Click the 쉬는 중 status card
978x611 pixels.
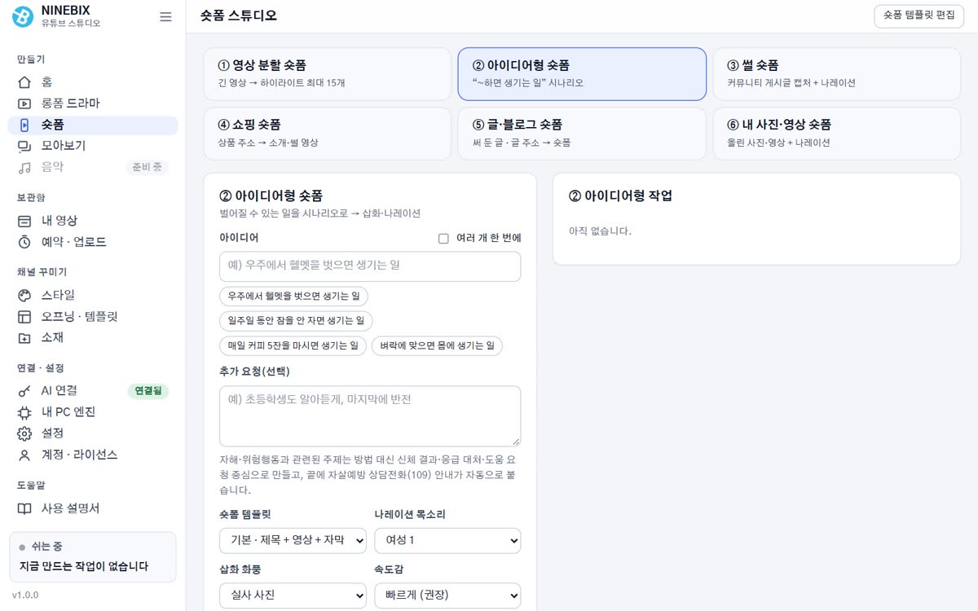(x=93, y=557)
